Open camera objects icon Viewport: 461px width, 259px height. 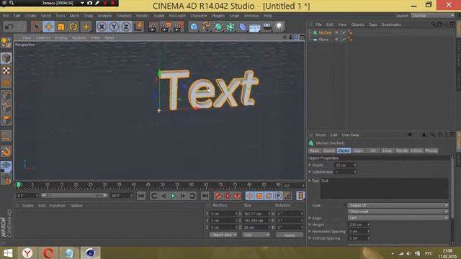pyautogui.click(x=267, y=27)
